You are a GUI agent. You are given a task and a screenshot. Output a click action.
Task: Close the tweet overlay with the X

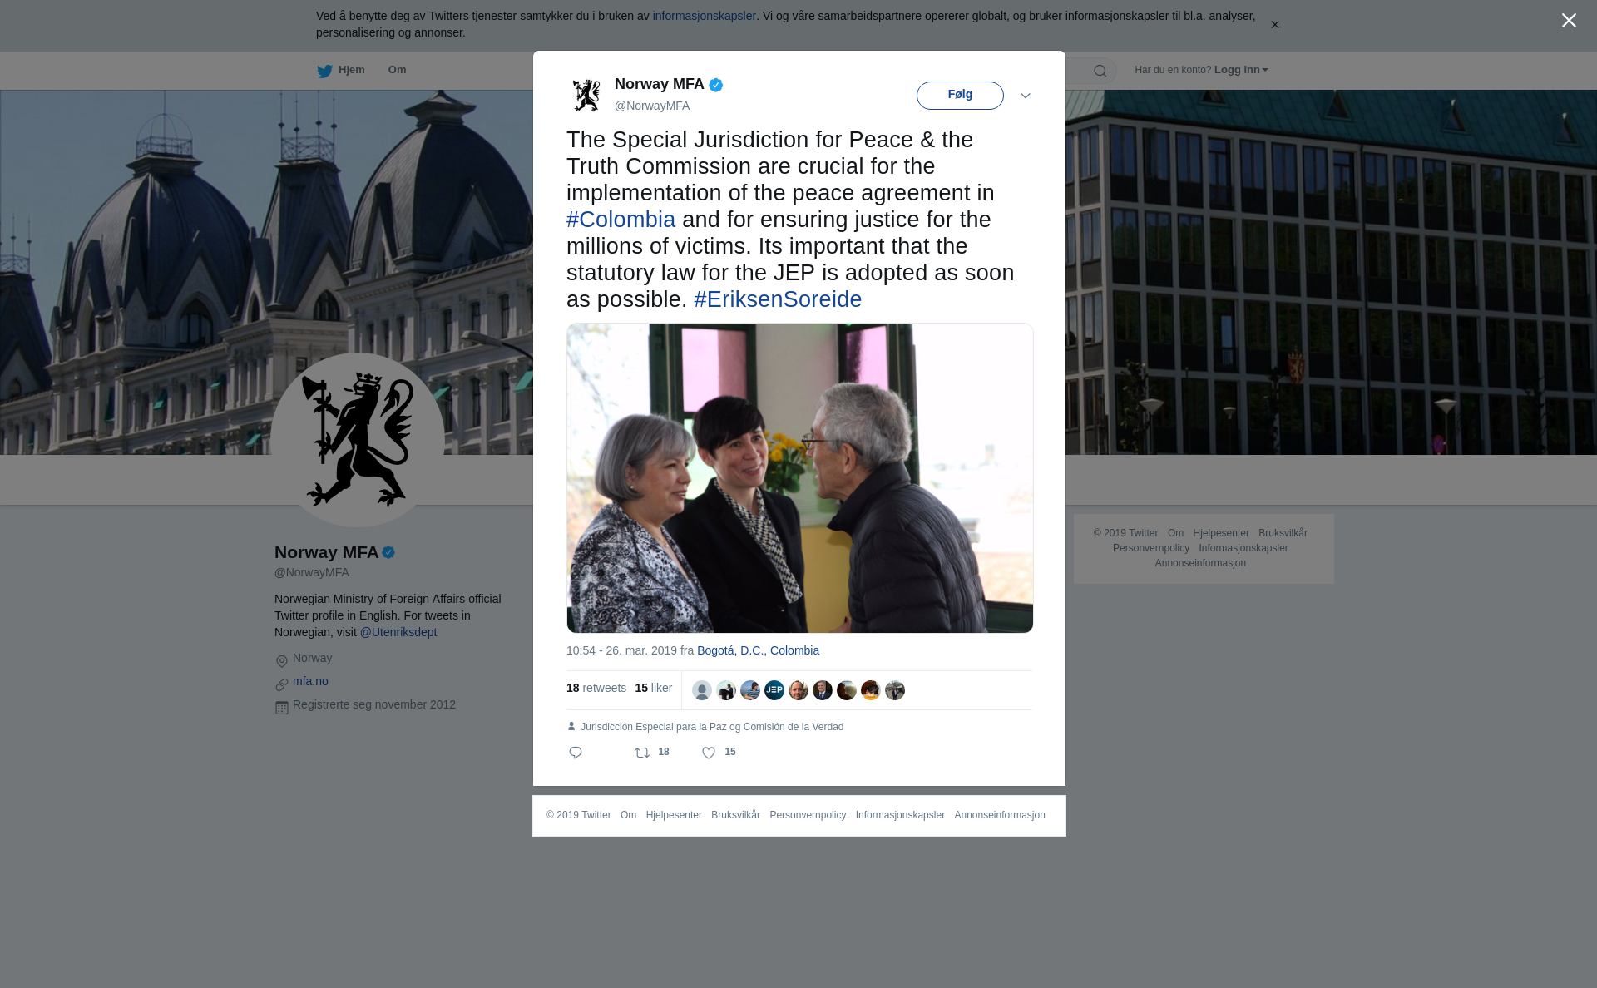click(x=1569, y=21)
